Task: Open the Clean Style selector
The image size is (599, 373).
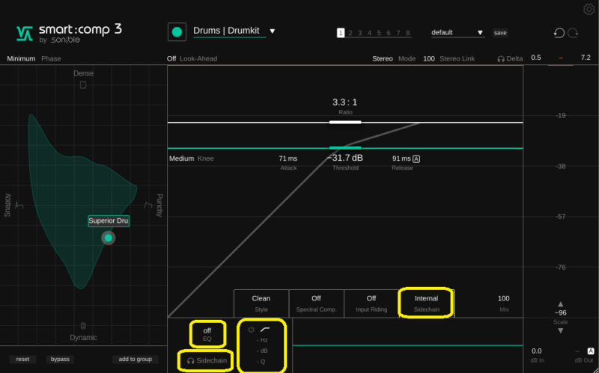Action: (x=261, y=302)
